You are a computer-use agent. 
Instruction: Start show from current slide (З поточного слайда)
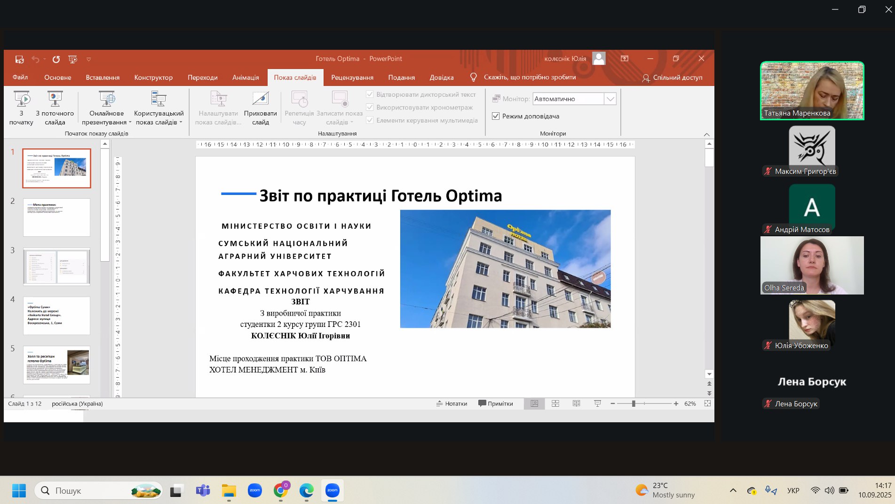55,108
